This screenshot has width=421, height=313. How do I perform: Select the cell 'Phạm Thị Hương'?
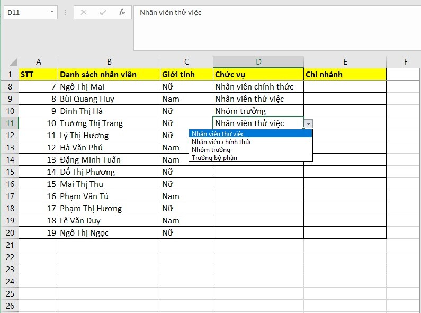click(109, 208)
